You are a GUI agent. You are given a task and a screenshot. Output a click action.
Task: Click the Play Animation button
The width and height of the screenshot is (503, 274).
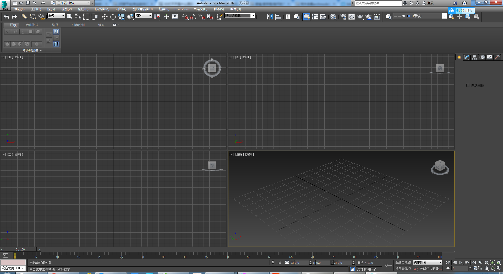tap(461, 262)
